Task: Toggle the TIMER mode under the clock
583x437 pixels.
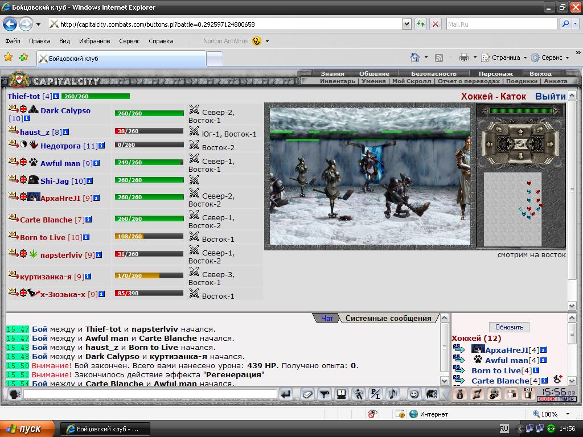Action: tap(566, 399)
